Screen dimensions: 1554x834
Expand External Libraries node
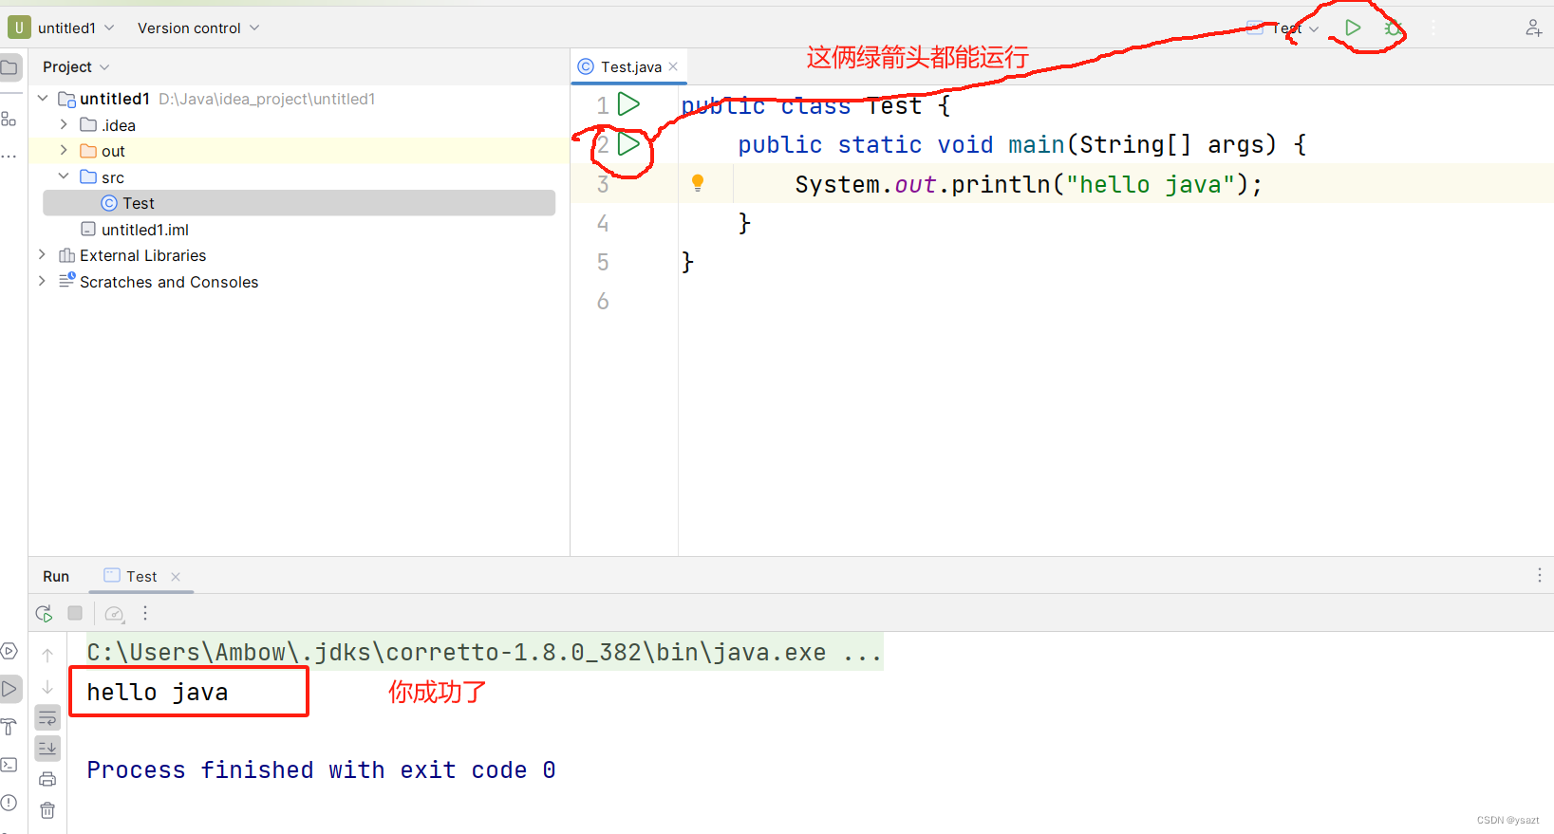tap(42, 254)
